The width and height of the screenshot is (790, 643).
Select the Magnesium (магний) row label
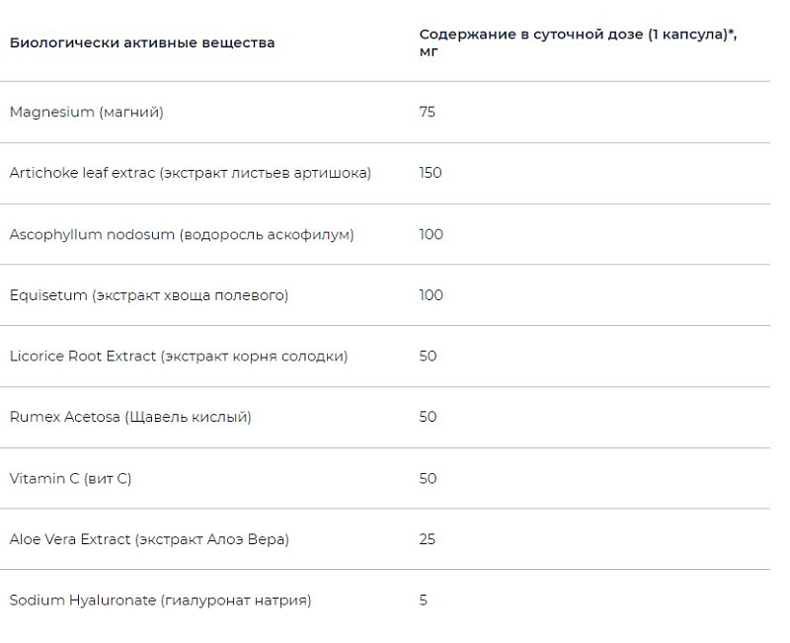point(87,113)
